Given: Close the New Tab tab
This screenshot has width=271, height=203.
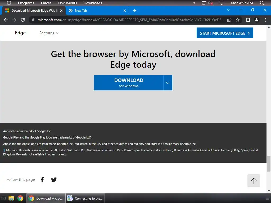Looking at the screenshot, I should click(125, 11).
